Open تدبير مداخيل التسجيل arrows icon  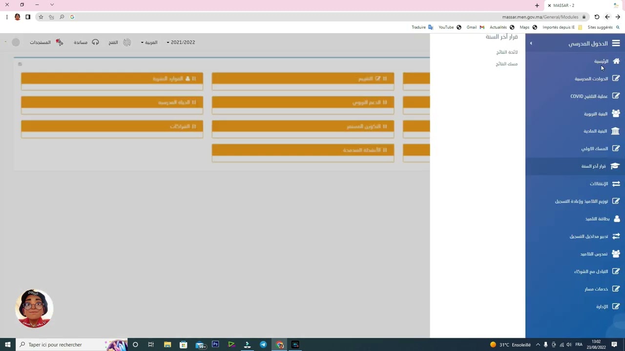point(616,236)
